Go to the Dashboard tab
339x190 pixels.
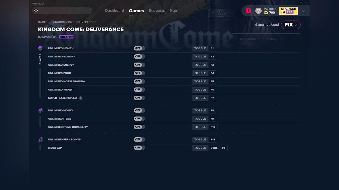click(x=114, y=11)
